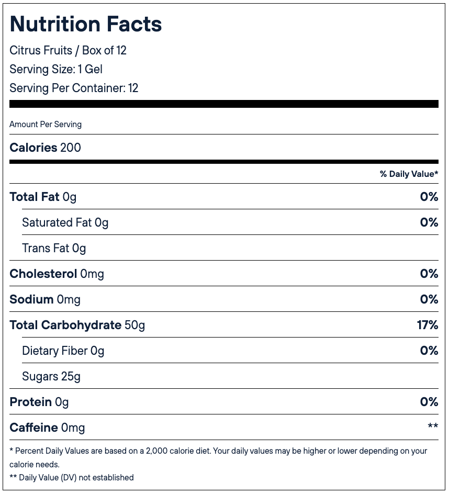Click the % Daily Value* column header
The height and width of the screenshot is (494, 449).
(x=409, y=174)
